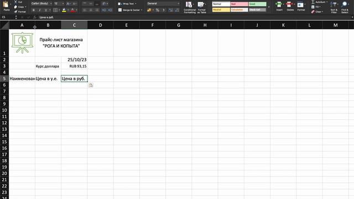Open Conditional Formatting menu
The width and height of the screenshot is (354, 199).
189,7
